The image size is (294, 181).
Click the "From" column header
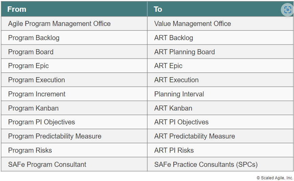pos(17,9)
